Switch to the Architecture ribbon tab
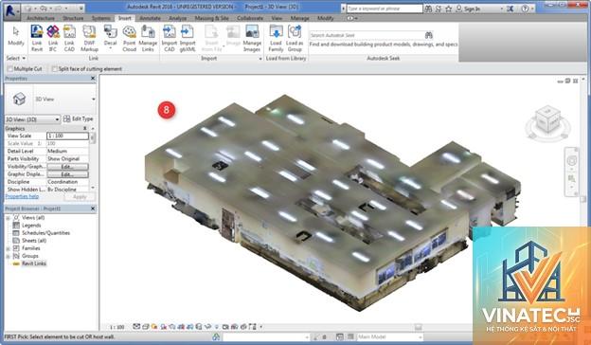 41,18
